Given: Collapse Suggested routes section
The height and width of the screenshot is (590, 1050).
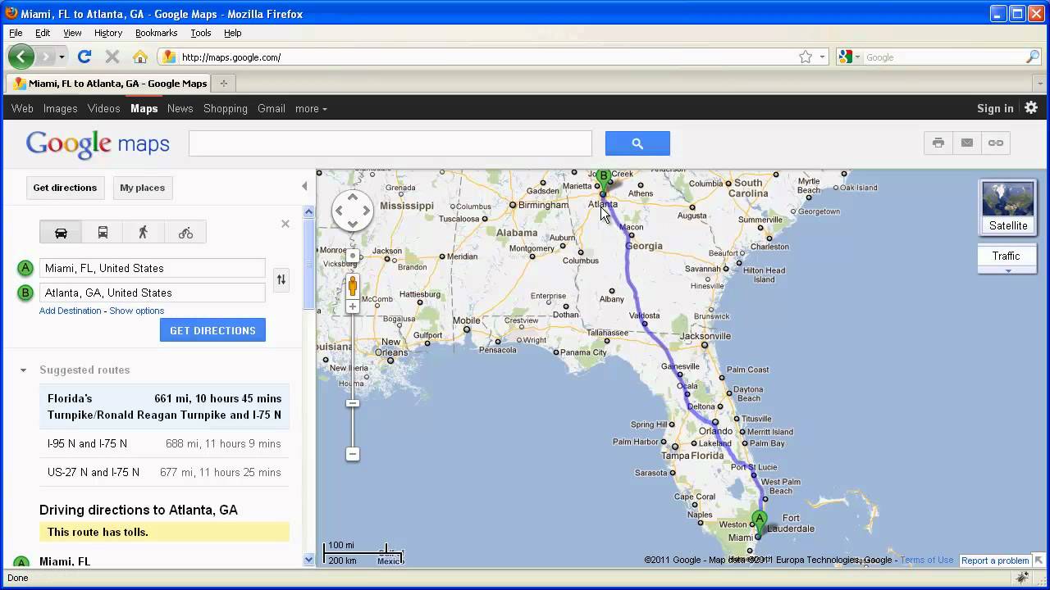Looking at the screenshot, I should (x=24, y=370).
